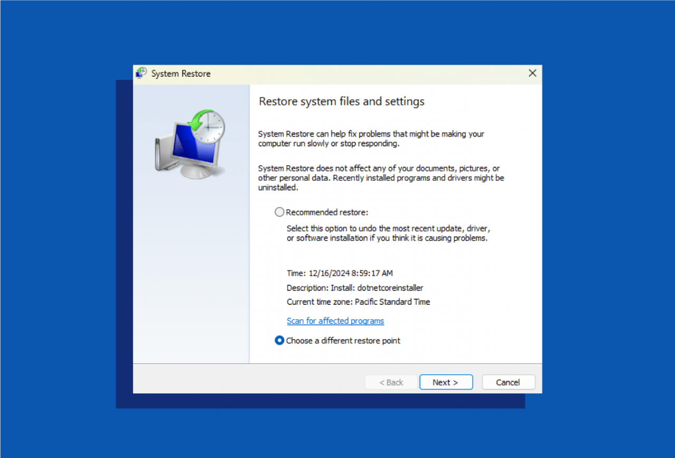
Task: Click the disabled Back button
Action: [x=391, y=382]
